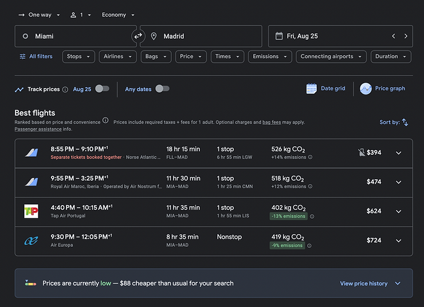
Task: Click the 4:40 PM – 10:15 AM flight time
Action: 81,207
